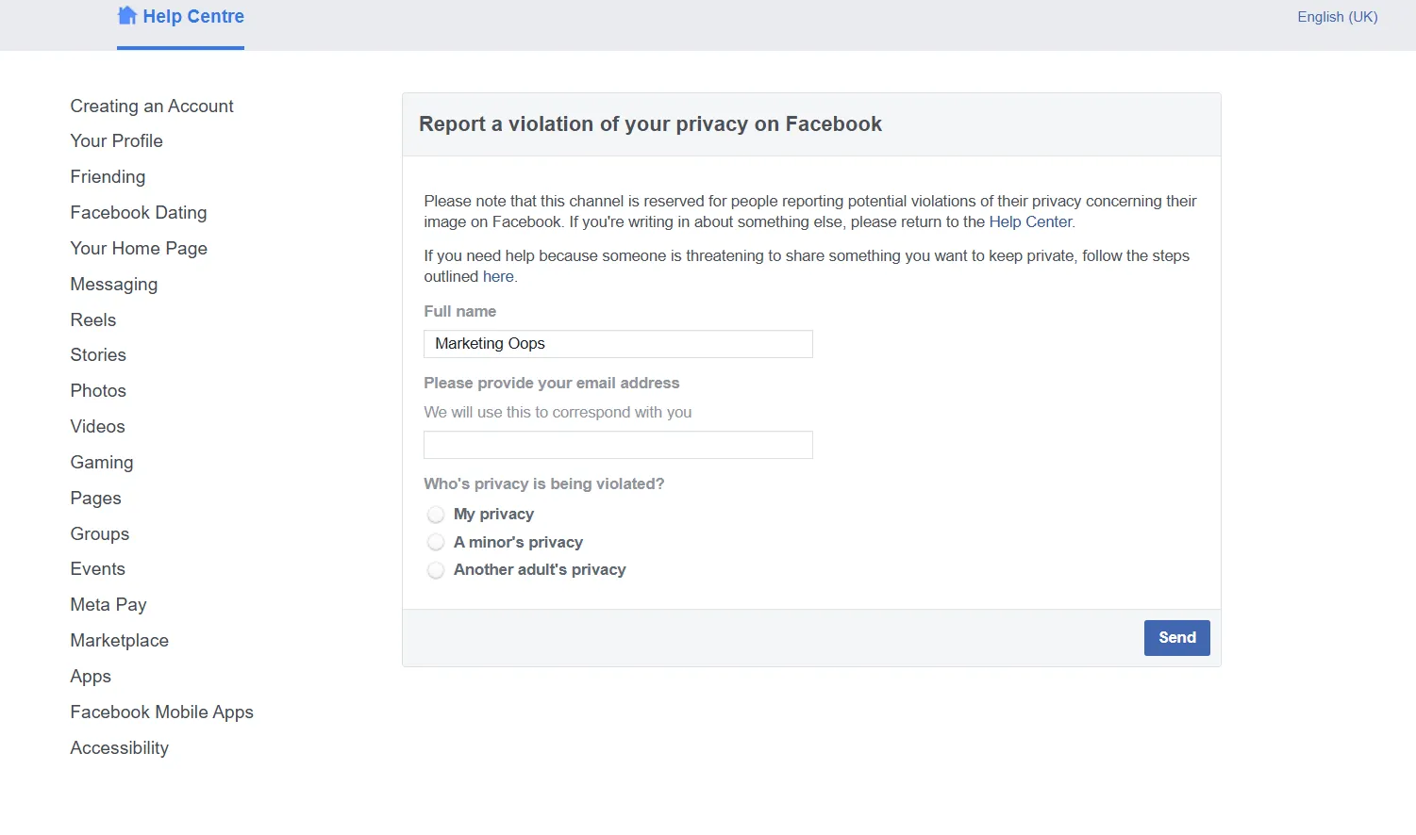Open Meta Pay help section

[108, 605]
